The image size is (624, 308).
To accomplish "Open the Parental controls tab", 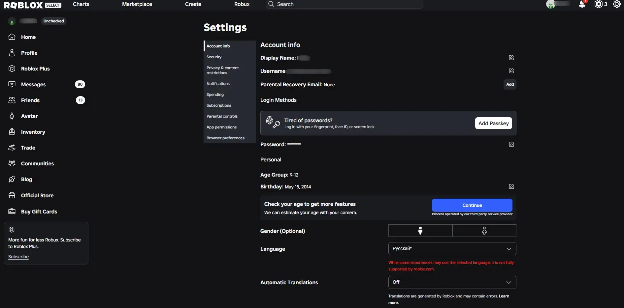I will (x=230, y=116).
